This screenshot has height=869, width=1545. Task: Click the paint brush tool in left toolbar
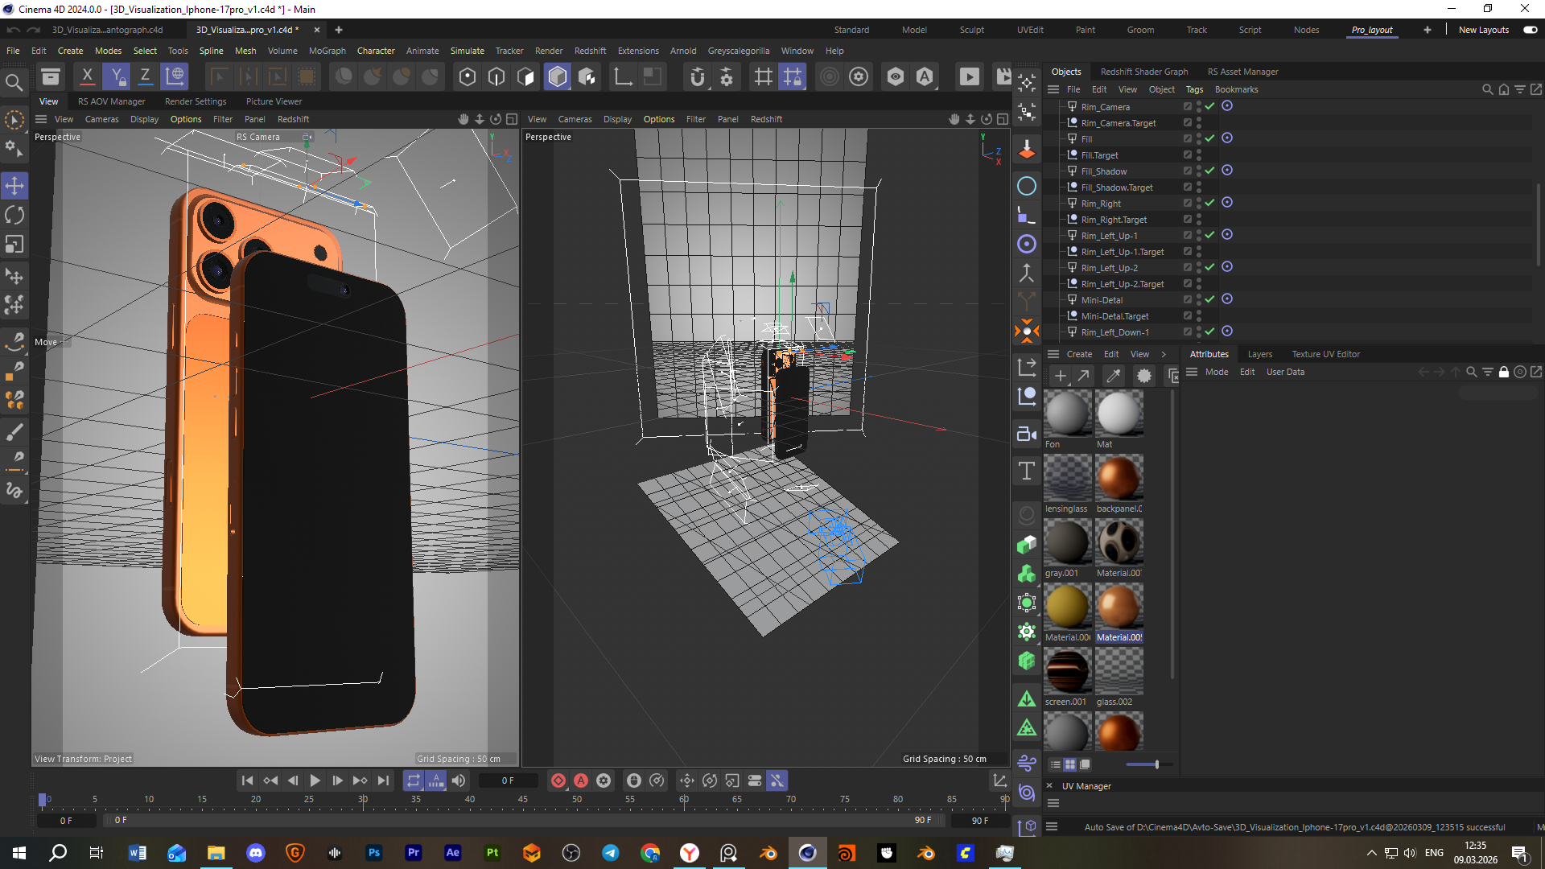[x=14, y=433]
